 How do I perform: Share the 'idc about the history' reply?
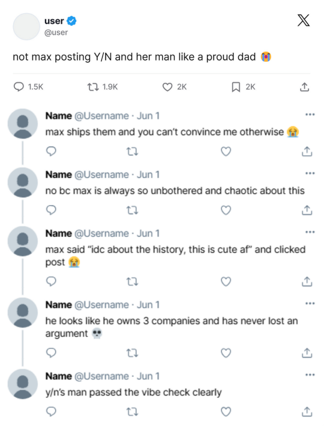(307, 282)
